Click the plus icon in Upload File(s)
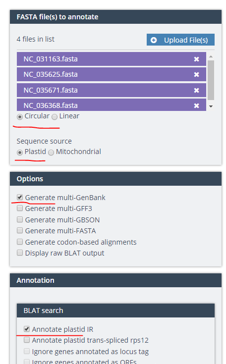The image size is (226, 364). 154,40
